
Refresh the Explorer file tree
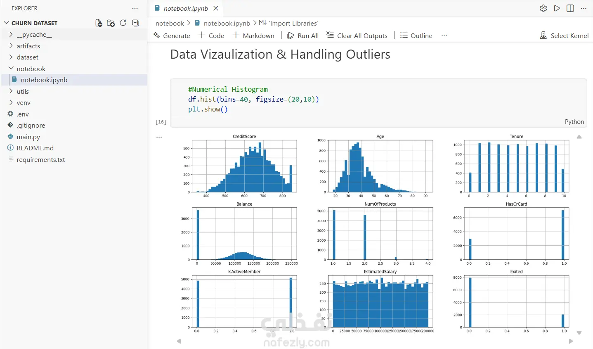click(x=123, y=23)
